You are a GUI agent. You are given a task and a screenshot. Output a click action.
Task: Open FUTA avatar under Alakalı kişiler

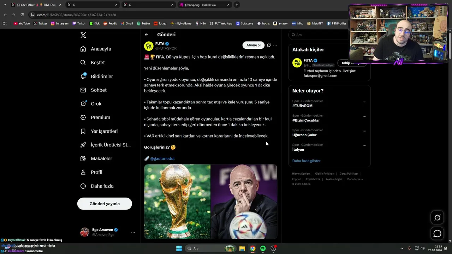point(297,63)
